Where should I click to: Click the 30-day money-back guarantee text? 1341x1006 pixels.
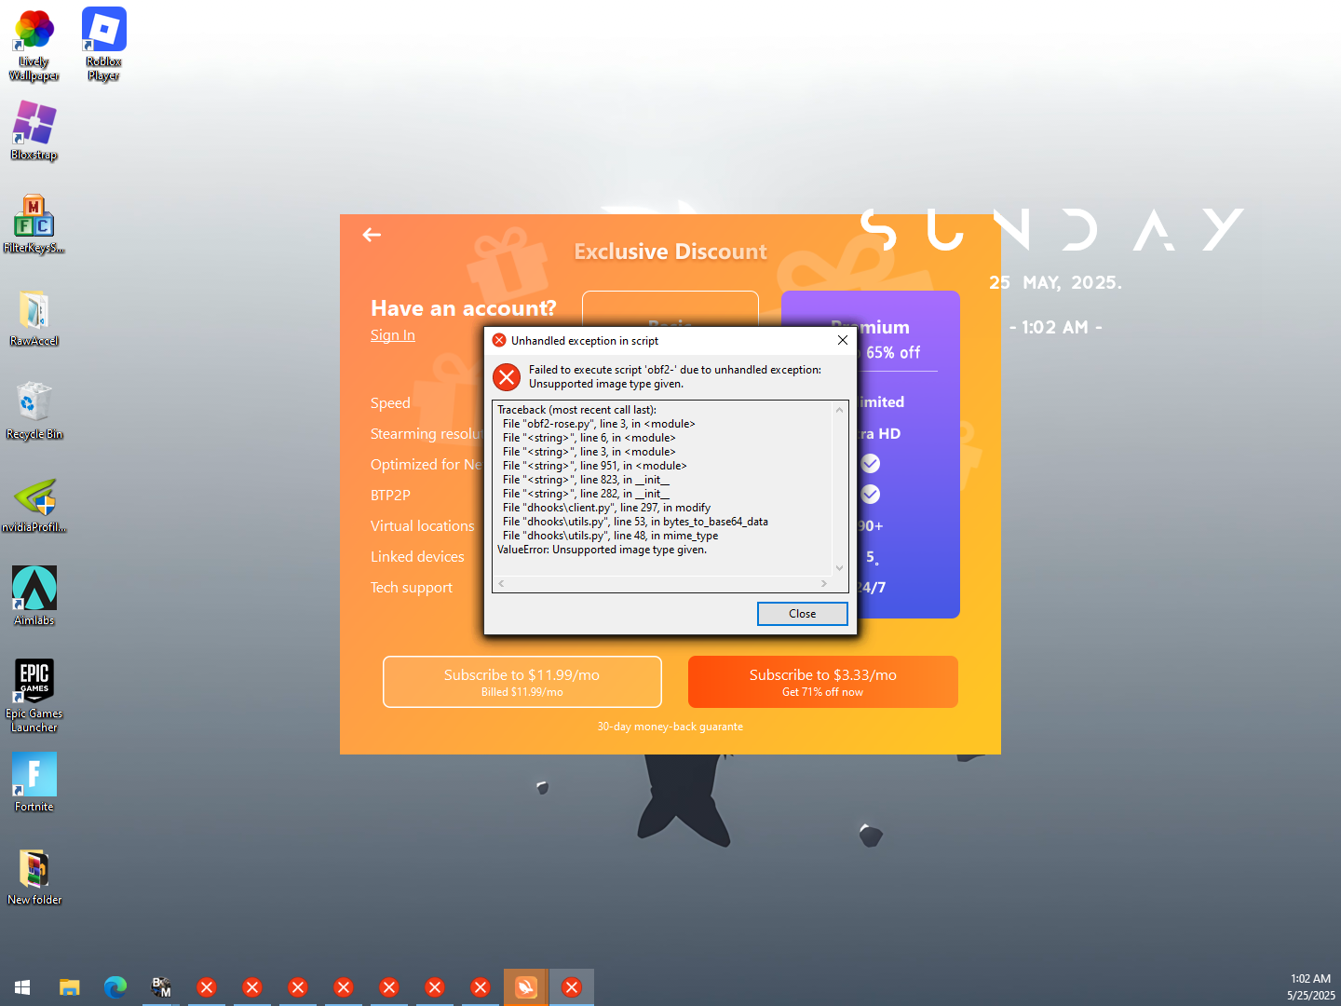(670, 727)
